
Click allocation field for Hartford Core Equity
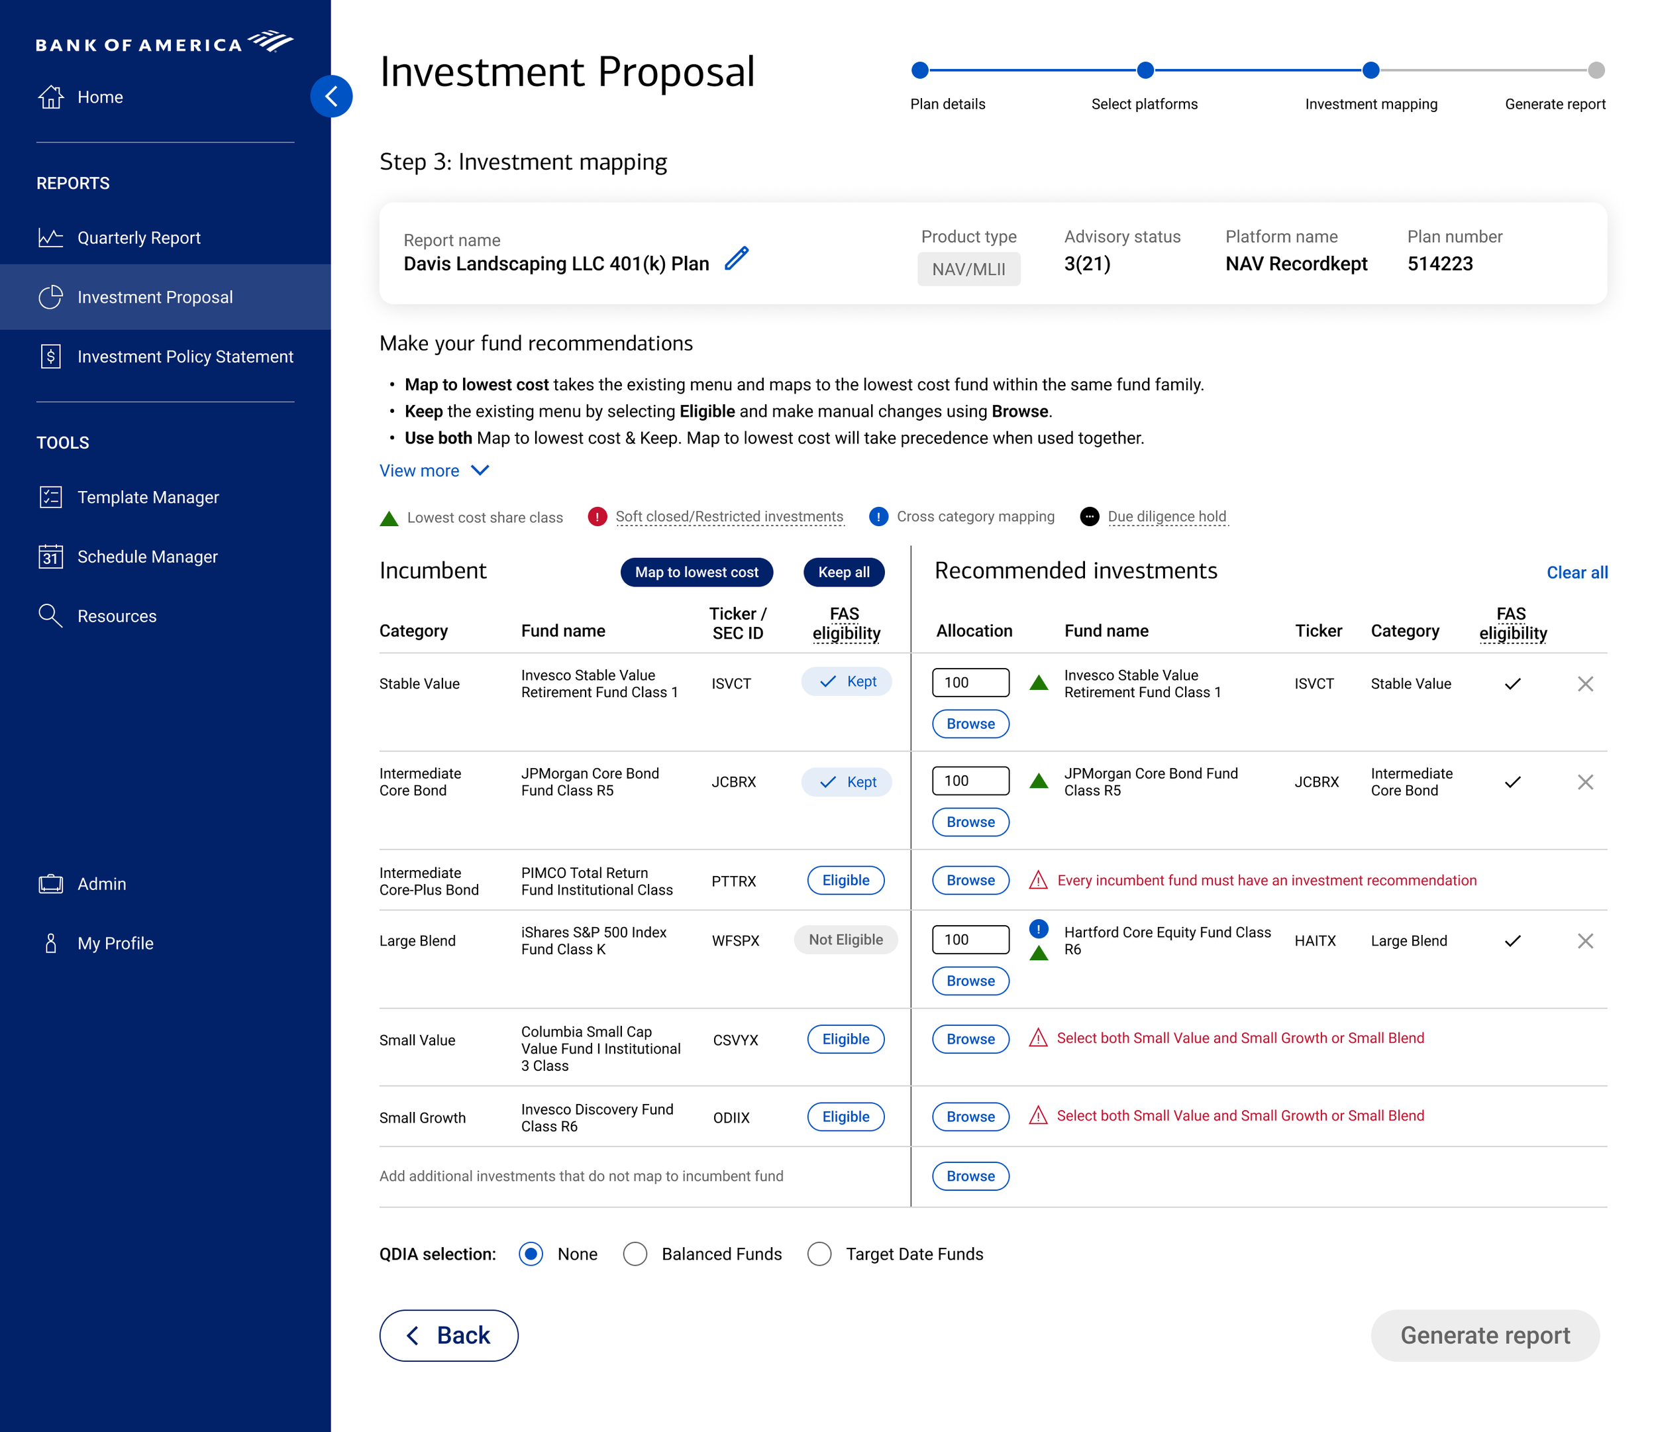click(970, 940)
